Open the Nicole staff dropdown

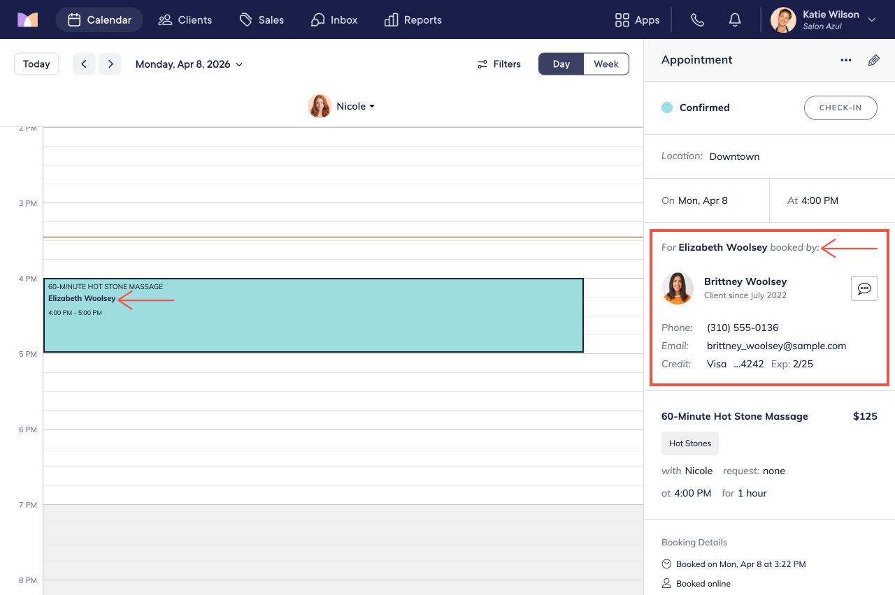coord(342,106)
